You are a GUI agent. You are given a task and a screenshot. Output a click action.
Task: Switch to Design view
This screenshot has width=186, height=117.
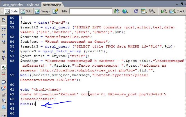pyautogui.click(x=42, y=11)
